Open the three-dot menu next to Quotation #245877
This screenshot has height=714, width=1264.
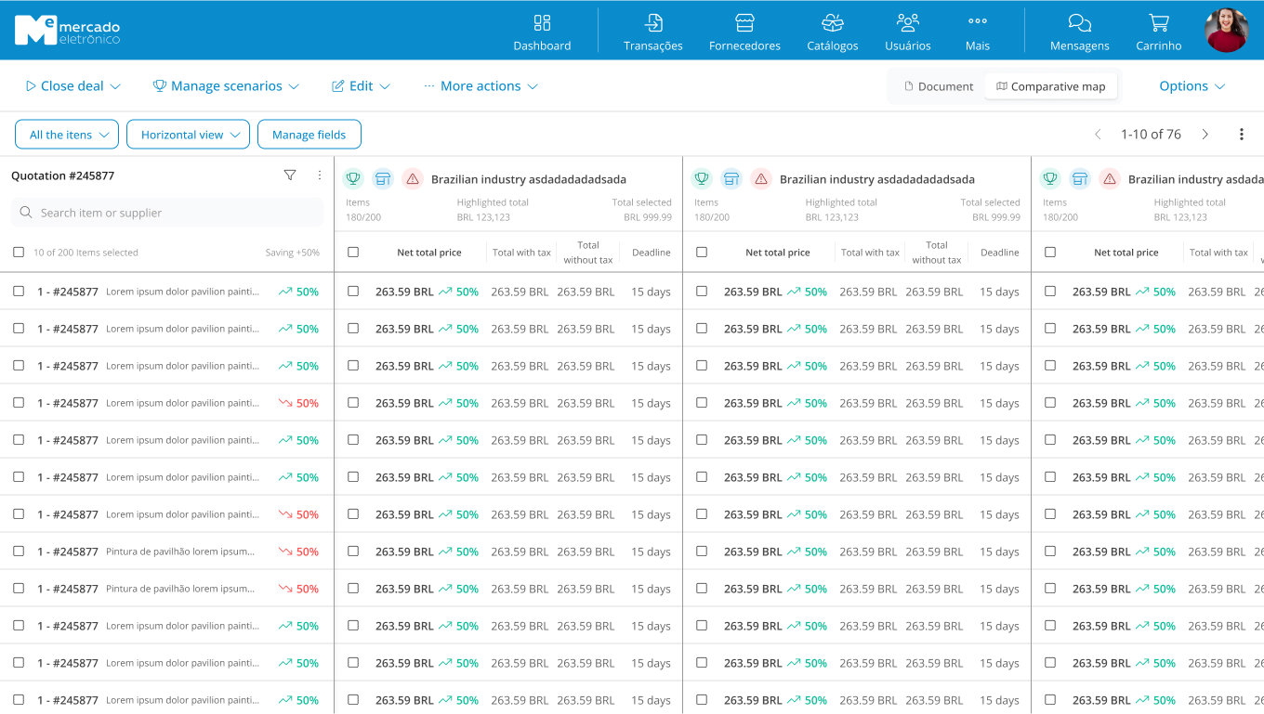click(320, 175)
